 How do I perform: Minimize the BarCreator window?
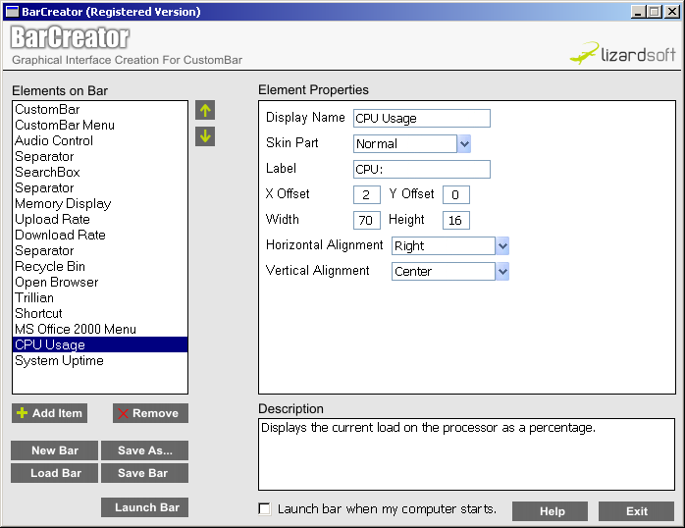[638, 12]
